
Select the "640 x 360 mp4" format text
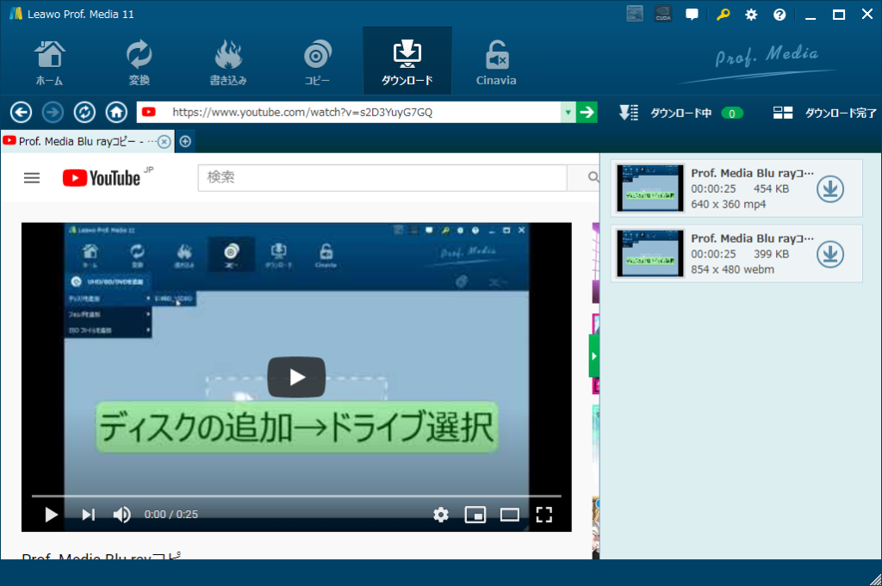click(x=729, y=205)
